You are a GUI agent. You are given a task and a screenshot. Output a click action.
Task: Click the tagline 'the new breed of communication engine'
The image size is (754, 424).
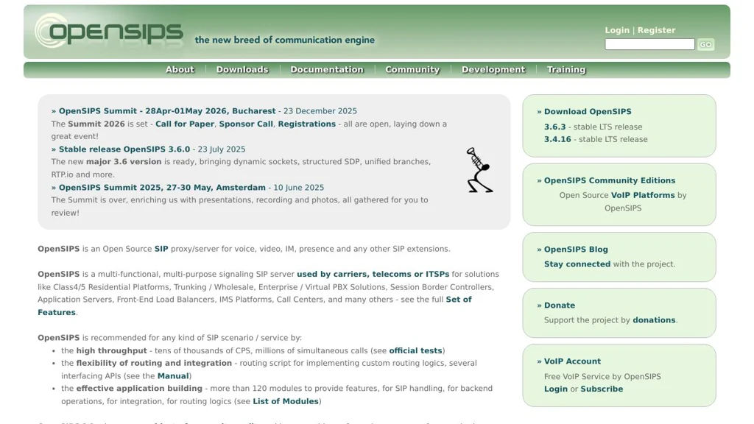coord(285,40)
